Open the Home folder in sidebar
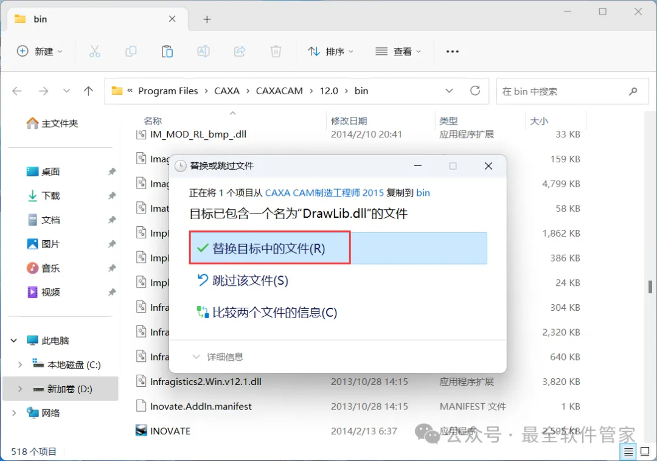Image resolution: width=657 pixels, height=461 pixels. 52,123
